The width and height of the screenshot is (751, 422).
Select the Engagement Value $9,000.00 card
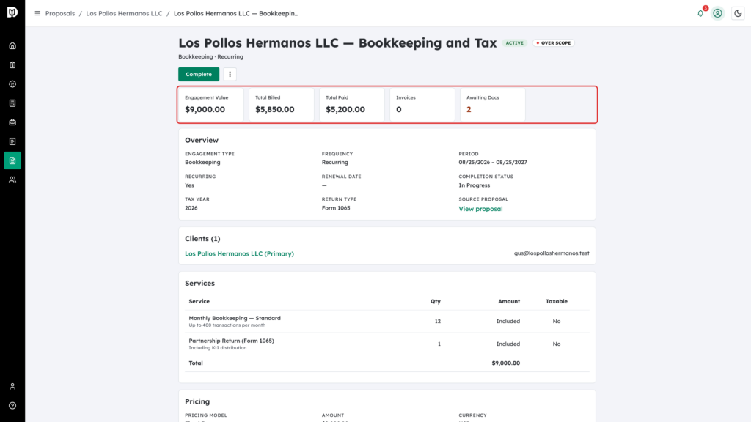211,104
